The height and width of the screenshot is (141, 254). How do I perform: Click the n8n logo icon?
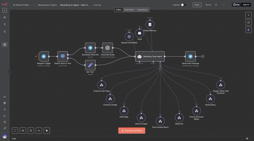[5, 4]
